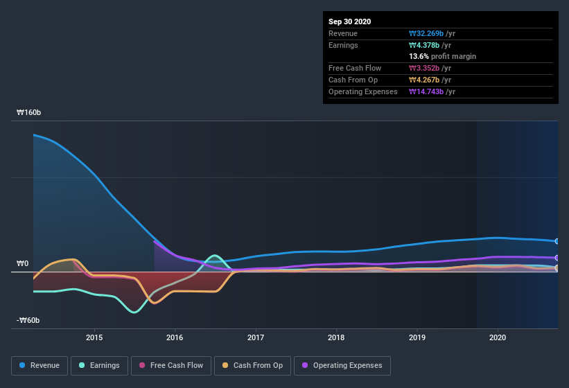Select the 2015 x-axis label
The width and height of the screenshot is (569, 388).
(x=94, y=337)
